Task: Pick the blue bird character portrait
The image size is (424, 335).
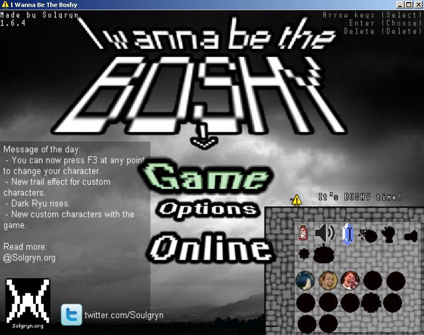Action: [305, 280]
